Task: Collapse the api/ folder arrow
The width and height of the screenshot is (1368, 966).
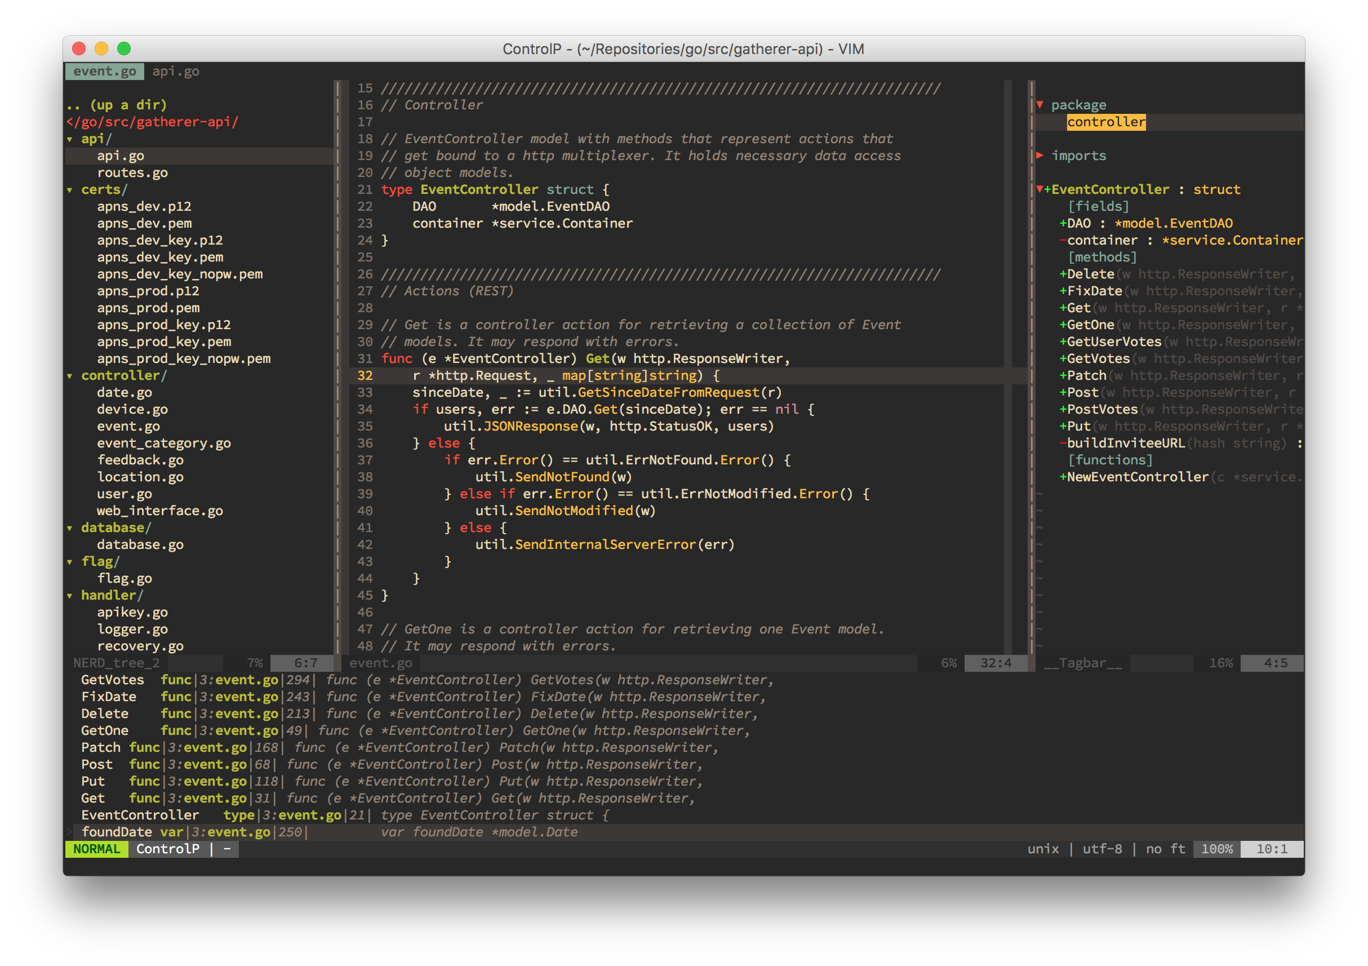Action: 70,139
